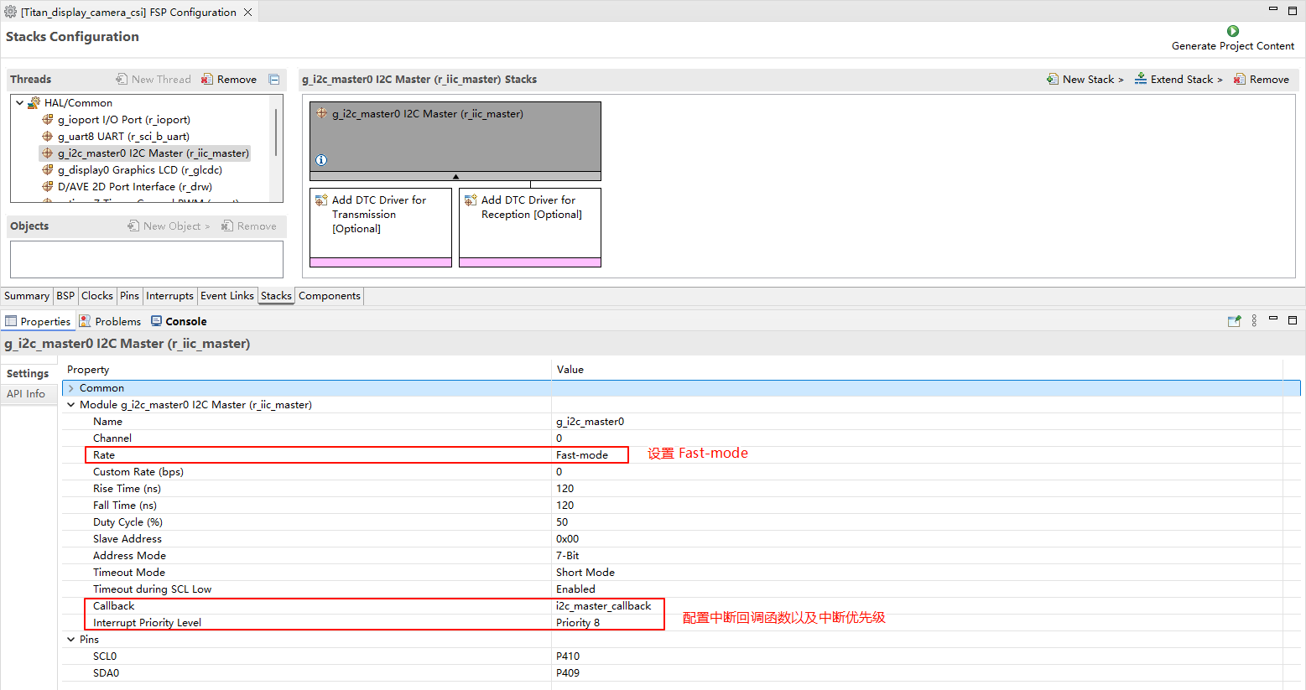Image resolution: width=1306 pixels, height=690 pixels.
Task: Click the Remove stack icon at right
Action: click(x=1239, y=80)
